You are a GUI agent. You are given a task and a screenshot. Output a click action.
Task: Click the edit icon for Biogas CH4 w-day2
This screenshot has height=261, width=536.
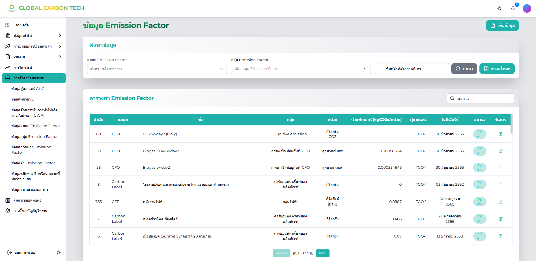coord(500,151)
